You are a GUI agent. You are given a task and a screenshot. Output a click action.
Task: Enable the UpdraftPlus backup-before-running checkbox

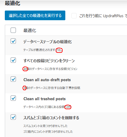coord(74,16)
